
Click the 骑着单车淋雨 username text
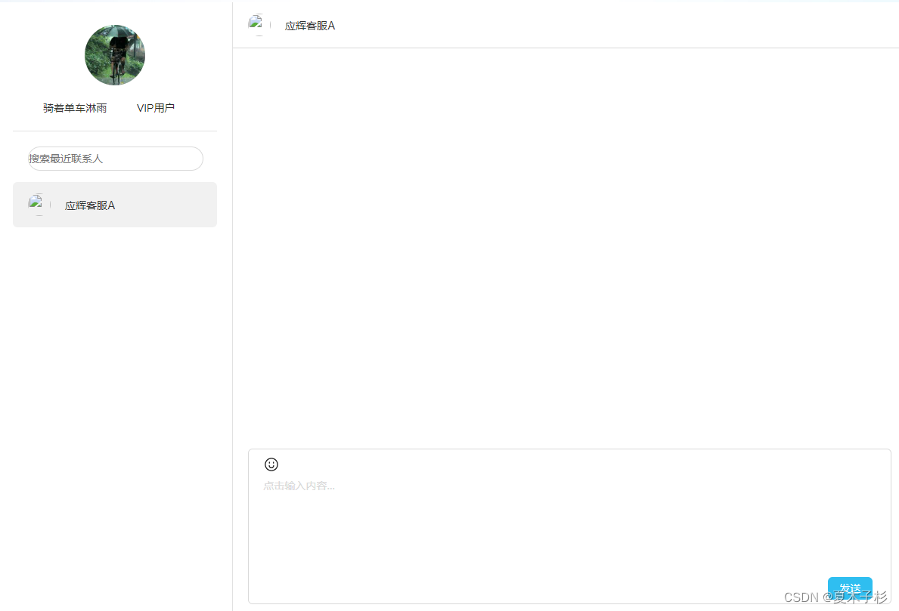click(x=75, y=108)
